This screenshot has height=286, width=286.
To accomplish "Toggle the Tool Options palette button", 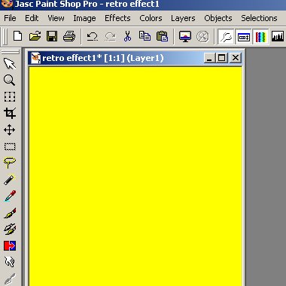I will tap(226, 37).
